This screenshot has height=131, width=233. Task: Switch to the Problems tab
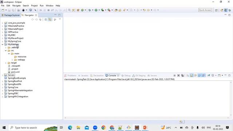tap(70, 75)
